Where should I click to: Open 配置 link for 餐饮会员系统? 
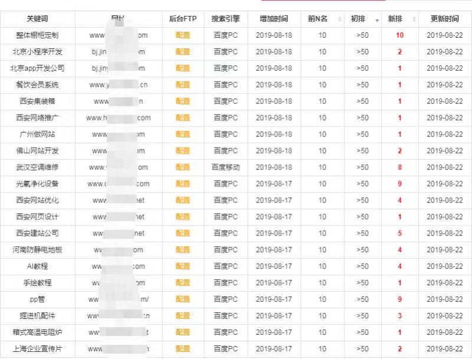[183, 84]
